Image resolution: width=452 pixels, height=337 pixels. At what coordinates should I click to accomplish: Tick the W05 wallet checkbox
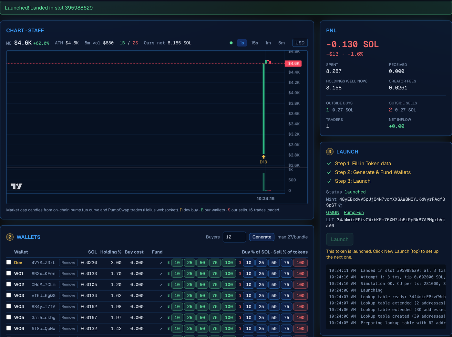(x=9, y=317)
